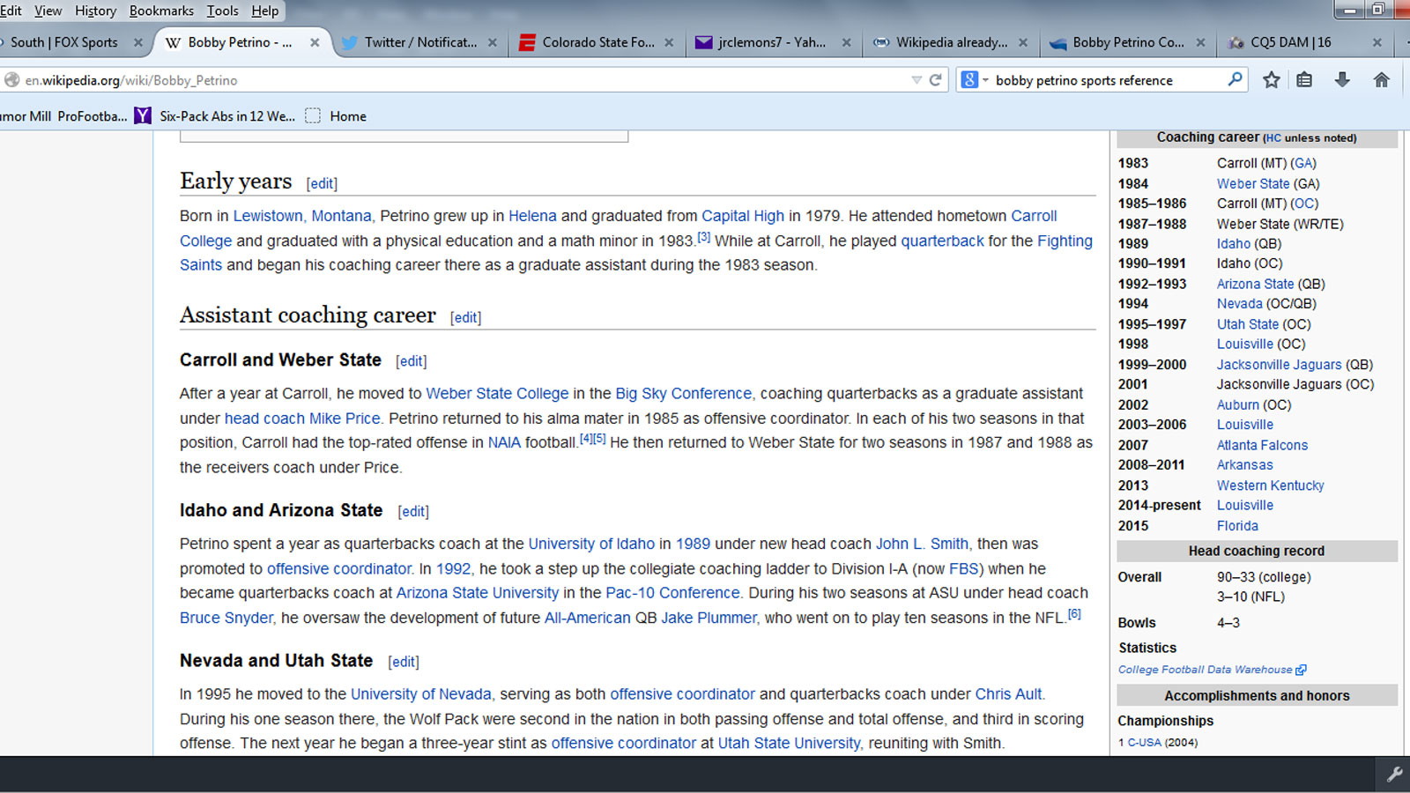
Task: Open the C-USA championship link
Action: pos(1144,743)
